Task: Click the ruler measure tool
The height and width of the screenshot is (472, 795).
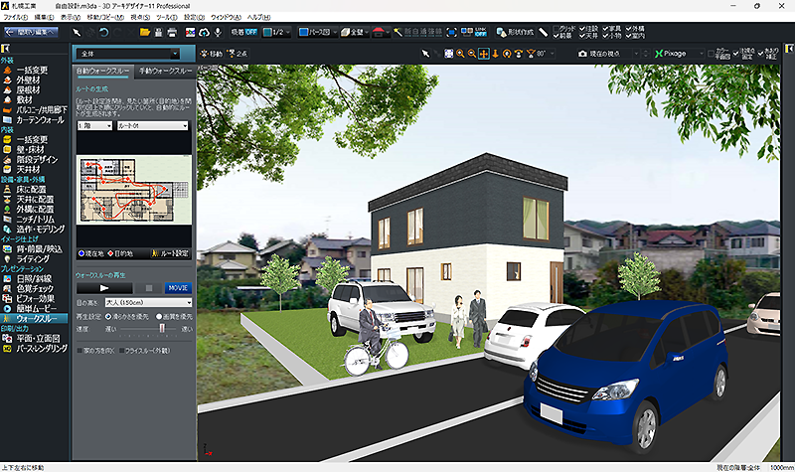Action: pos(544,32)
